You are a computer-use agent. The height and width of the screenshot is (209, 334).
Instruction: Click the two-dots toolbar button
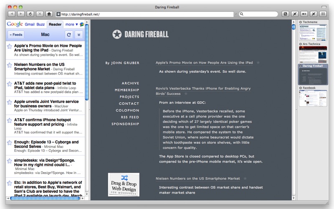304,14
